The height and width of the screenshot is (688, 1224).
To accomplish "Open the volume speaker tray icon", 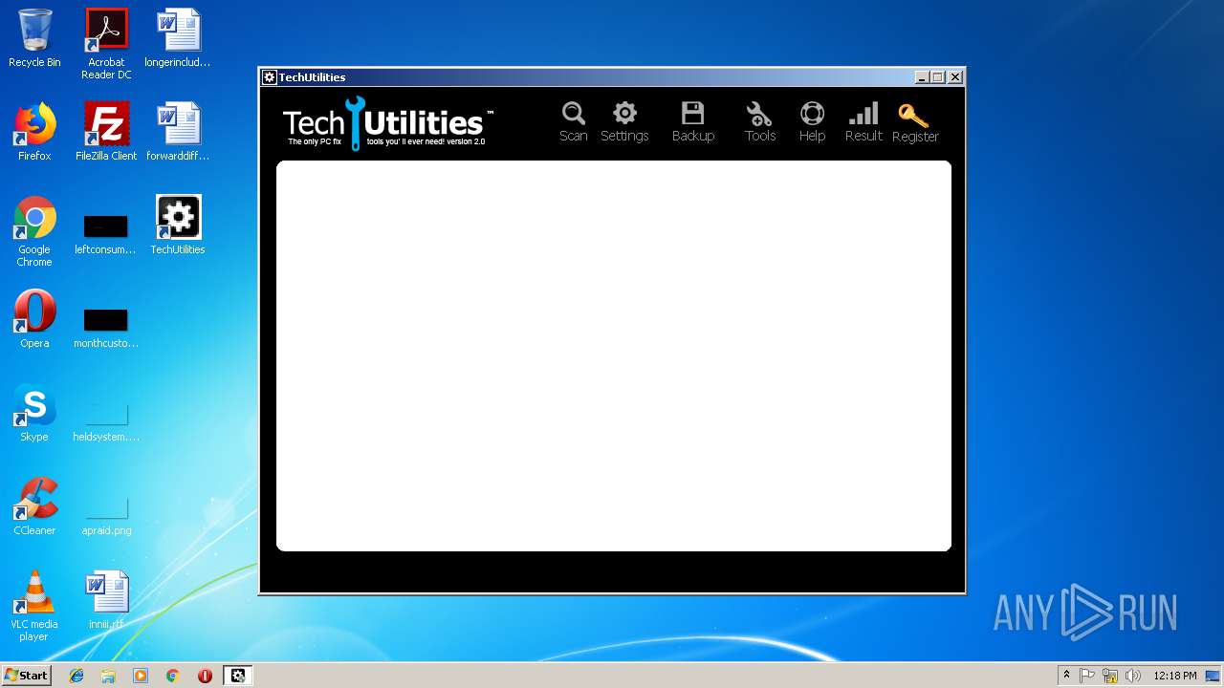I will [x=1133, y=676].
